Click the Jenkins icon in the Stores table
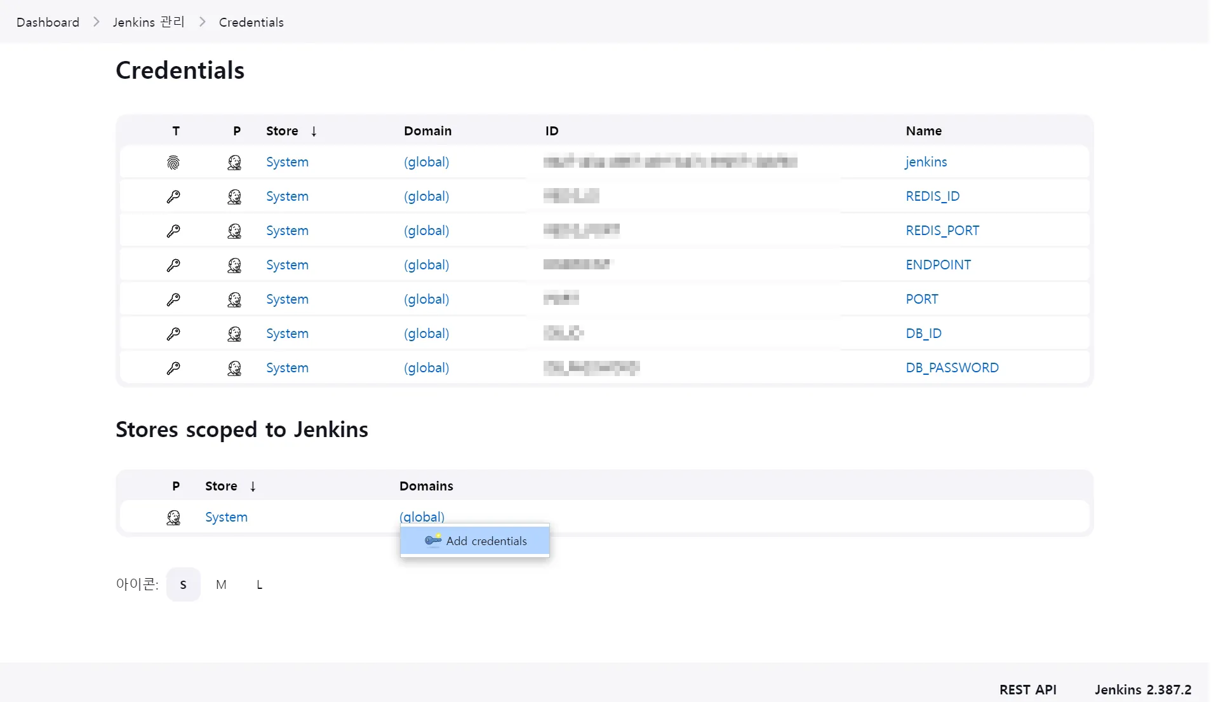Image resolution: width=1216 pixels, height=702 pixels. [x=173, y=518]
